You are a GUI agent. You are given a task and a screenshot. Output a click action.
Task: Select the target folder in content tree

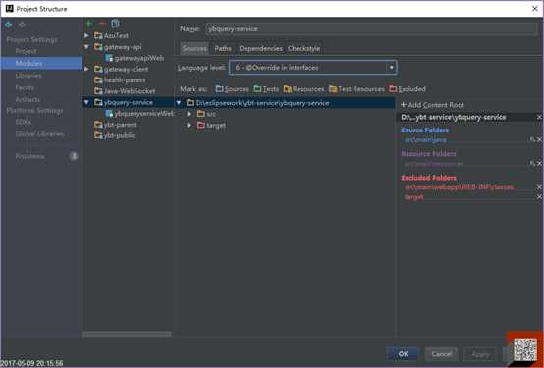211,125
